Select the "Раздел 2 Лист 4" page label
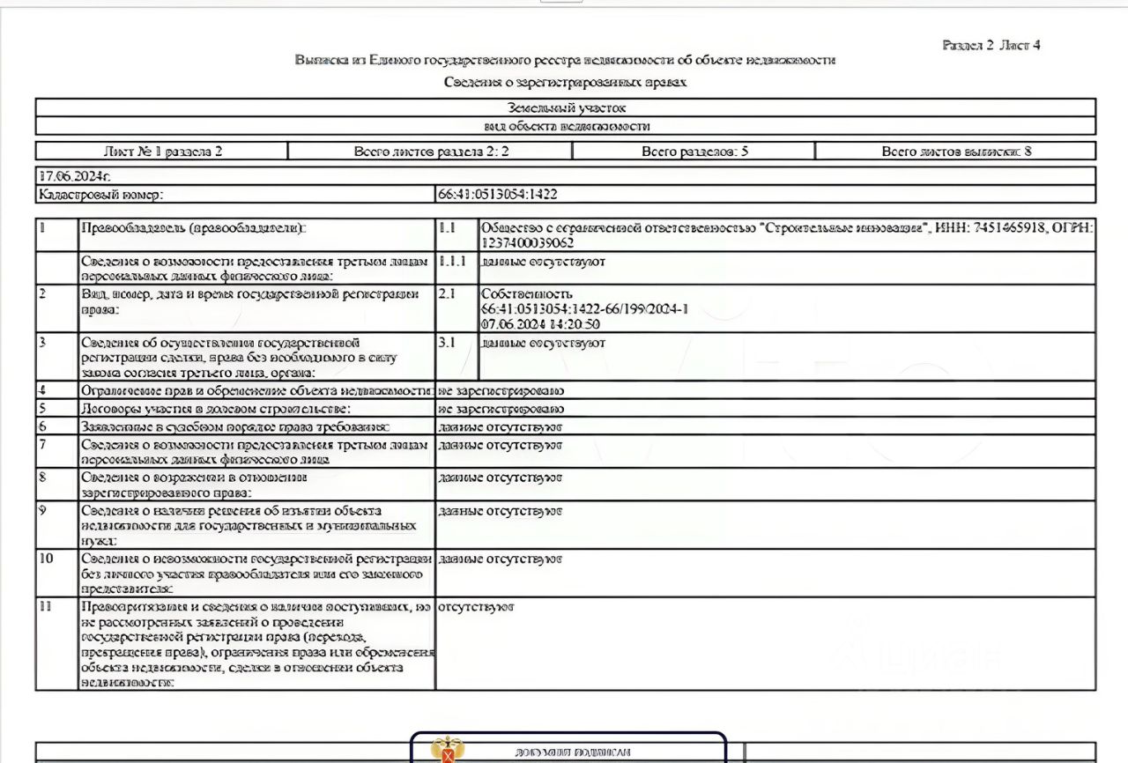 click(x=991, y=45)
